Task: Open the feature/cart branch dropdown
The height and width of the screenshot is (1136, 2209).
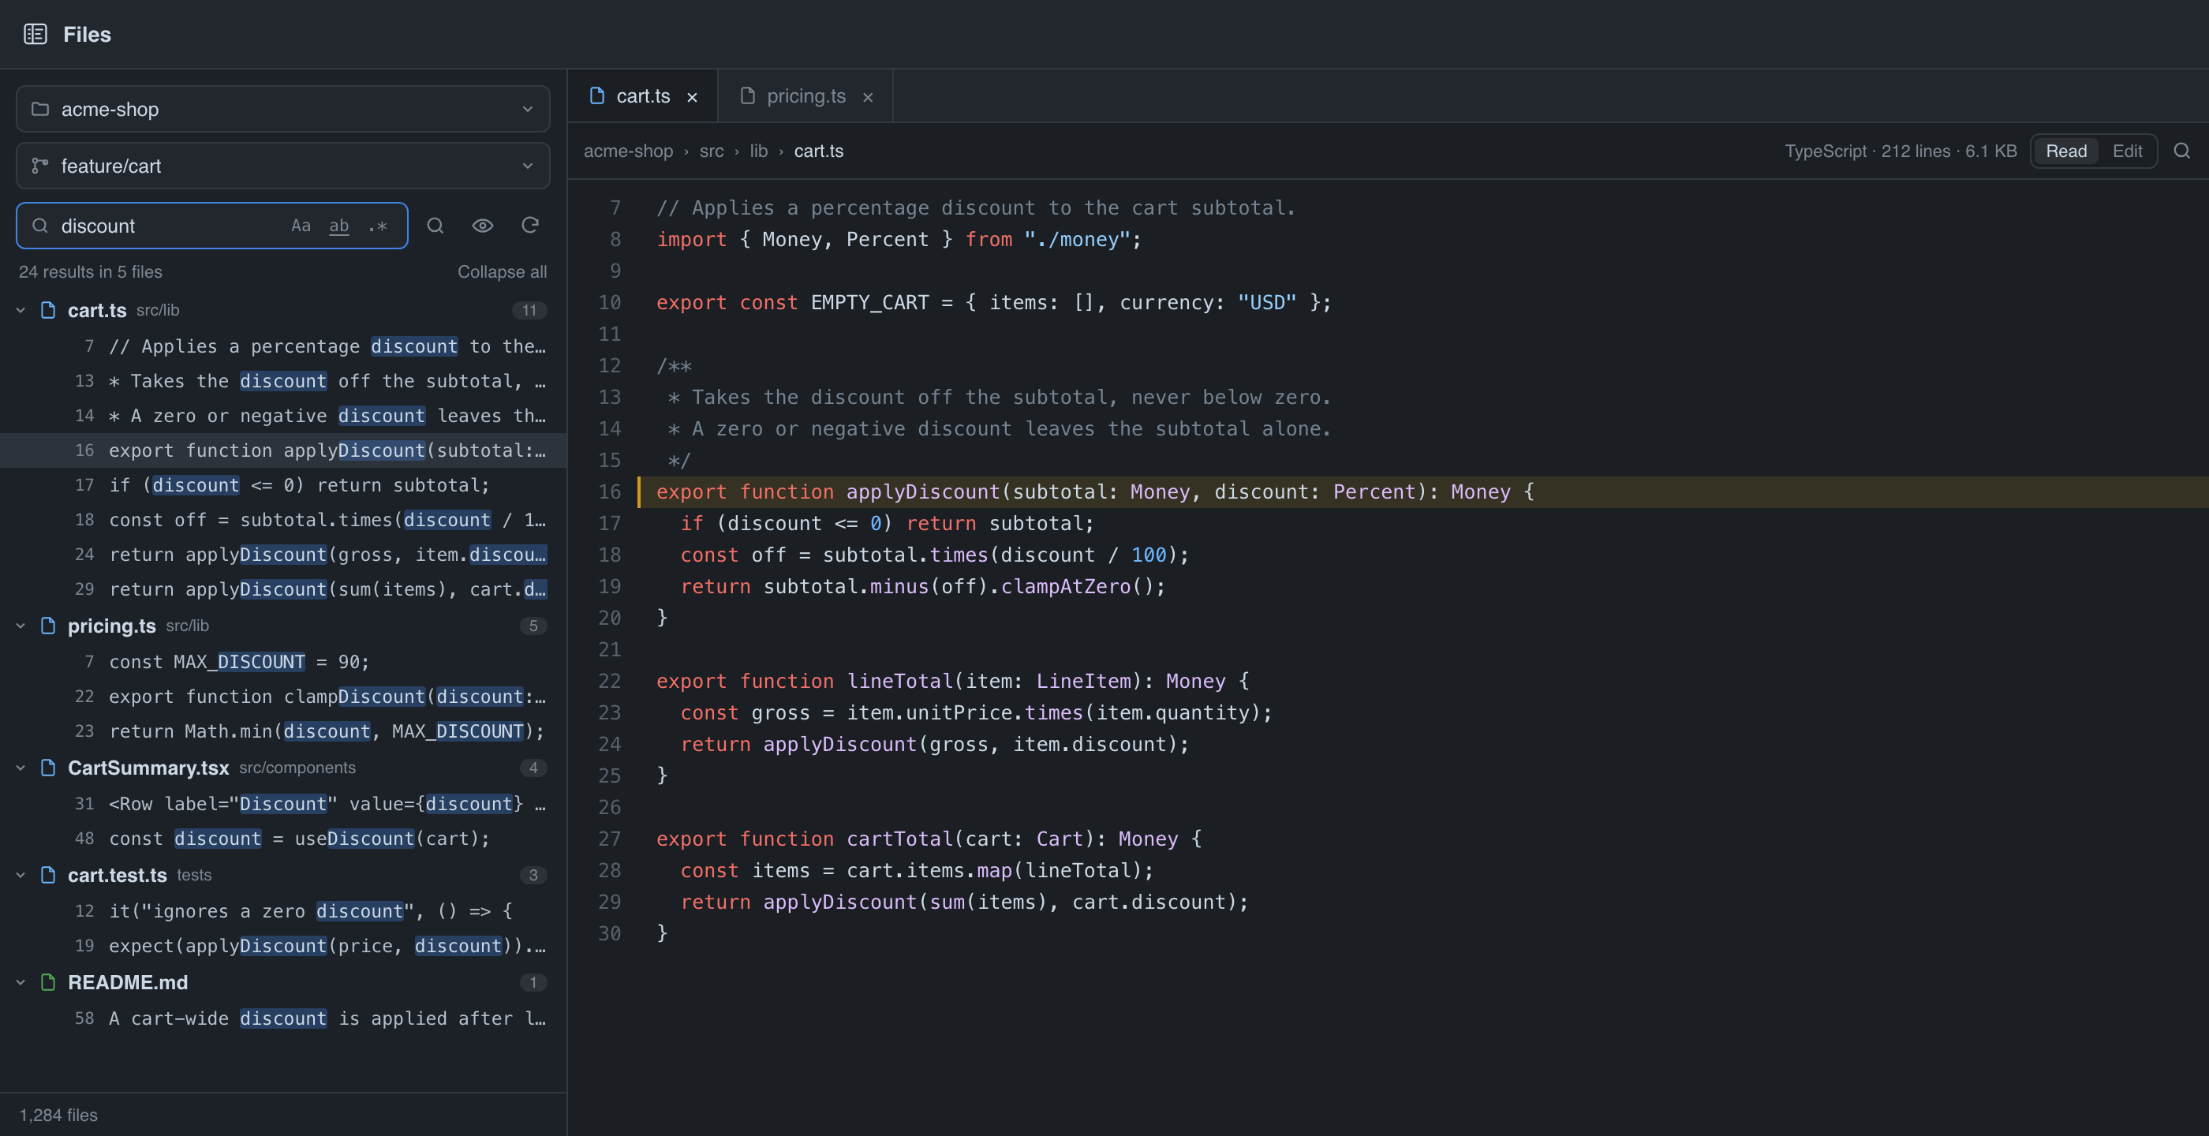Action: [283, 166]
